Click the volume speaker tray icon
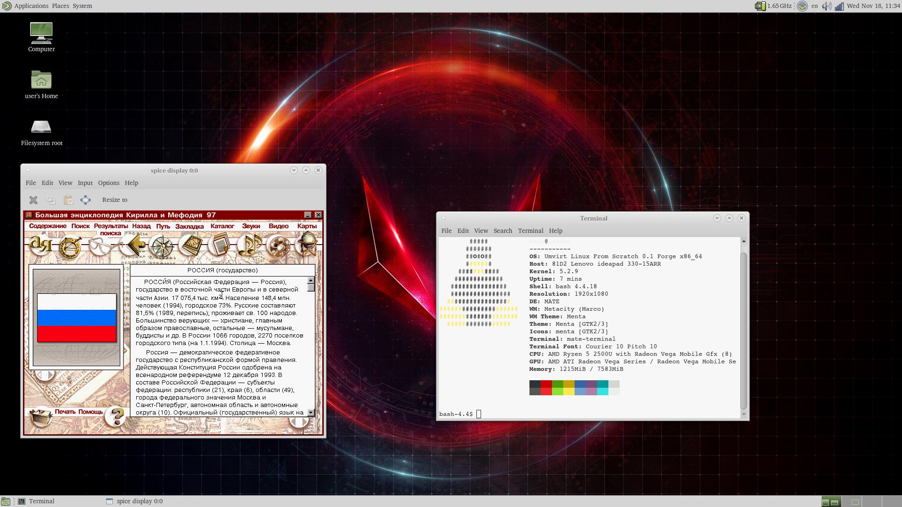The width and height of the screenshot is (902, 507). (x=826, y=6)
